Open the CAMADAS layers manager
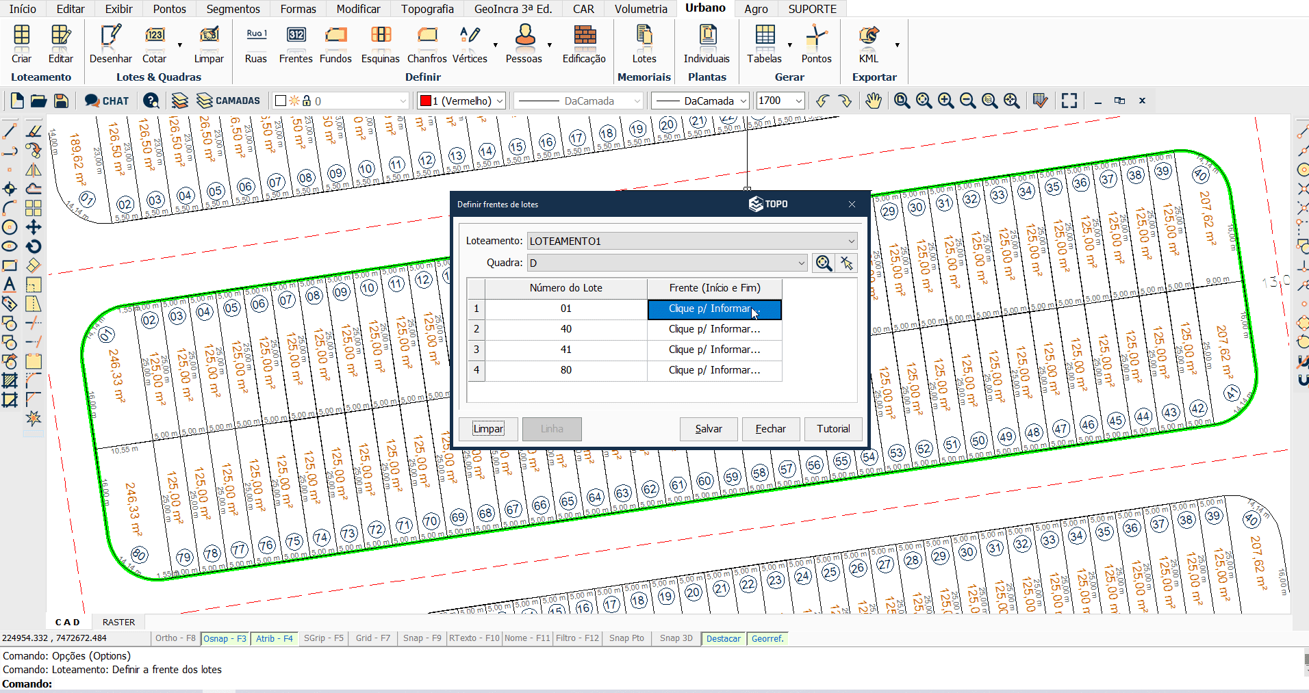 (229, 101)
